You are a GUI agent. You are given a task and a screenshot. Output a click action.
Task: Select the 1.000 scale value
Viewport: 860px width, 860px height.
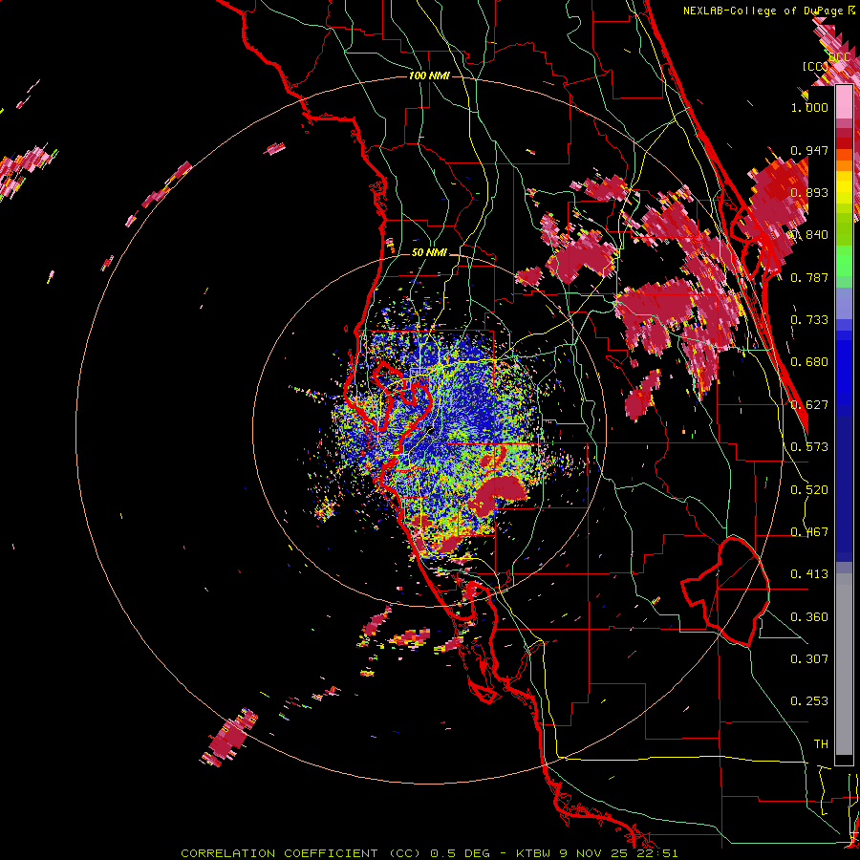point(809,107)
